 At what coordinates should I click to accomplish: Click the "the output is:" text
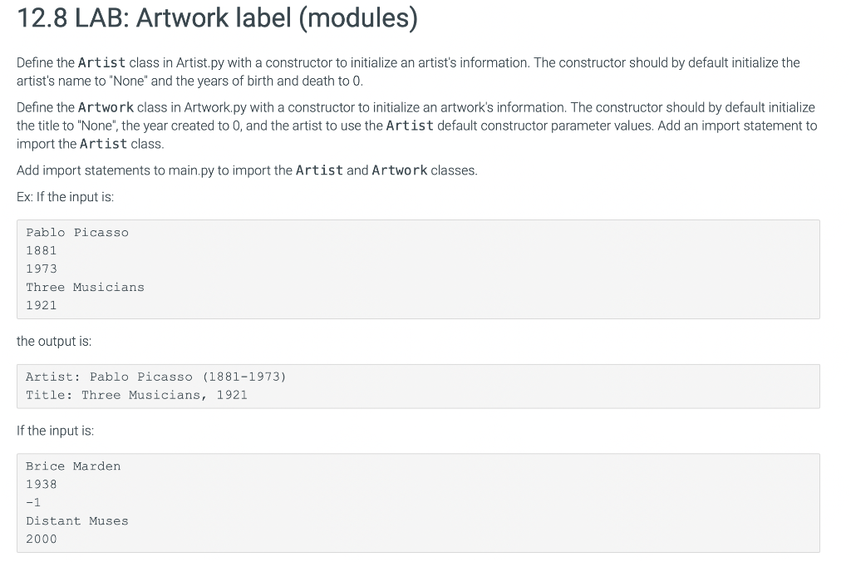tap(54, 342)
